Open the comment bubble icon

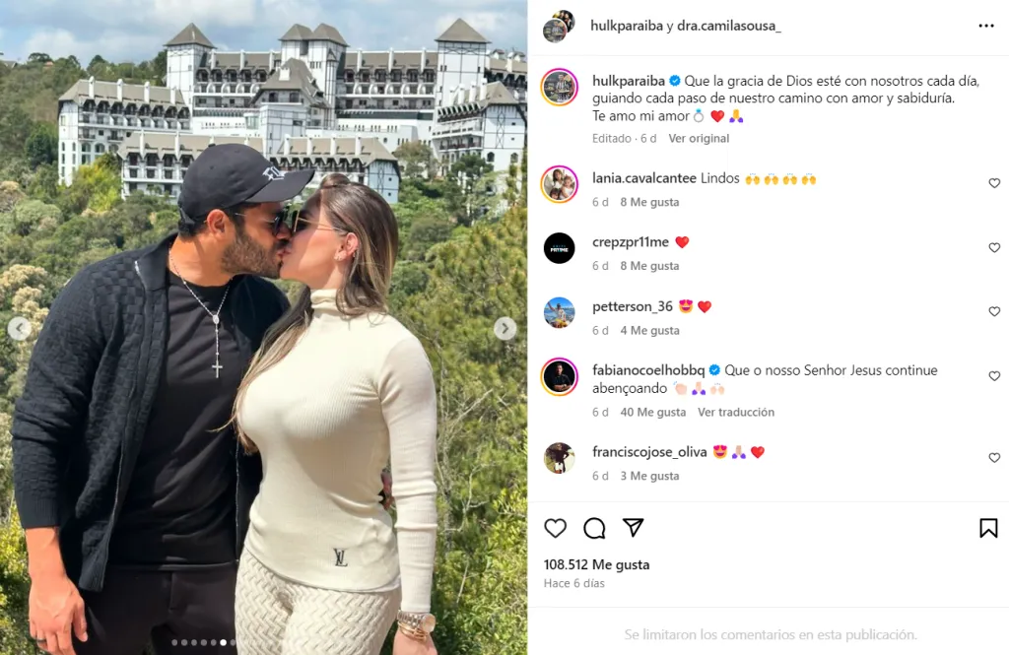click(594, 528)
